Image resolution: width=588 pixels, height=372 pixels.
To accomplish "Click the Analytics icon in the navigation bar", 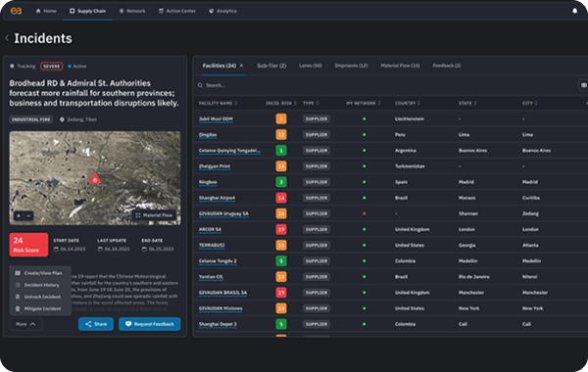I will coord(212,11).
